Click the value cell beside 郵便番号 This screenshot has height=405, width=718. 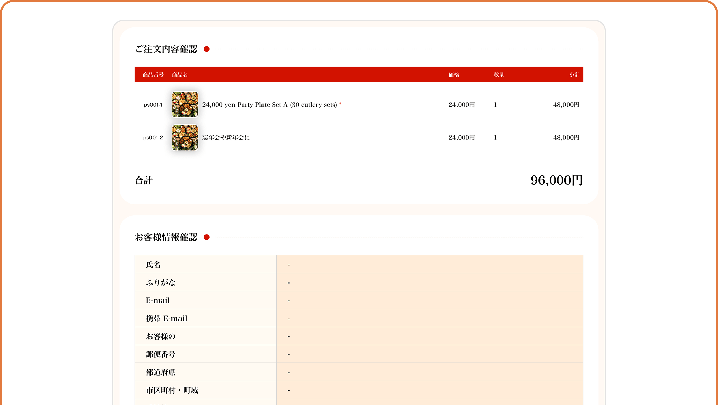(x=430, y=354)
